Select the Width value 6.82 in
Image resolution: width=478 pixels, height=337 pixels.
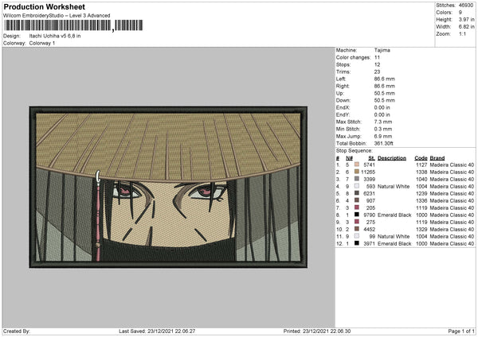click(x=466, y=27)
